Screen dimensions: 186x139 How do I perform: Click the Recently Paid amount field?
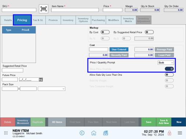(99, 55)
